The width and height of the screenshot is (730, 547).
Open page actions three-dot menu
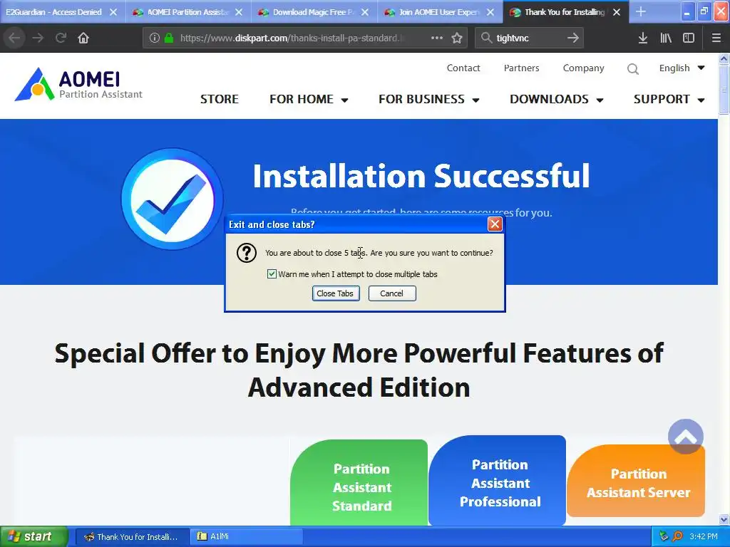(x=437, y=38)
